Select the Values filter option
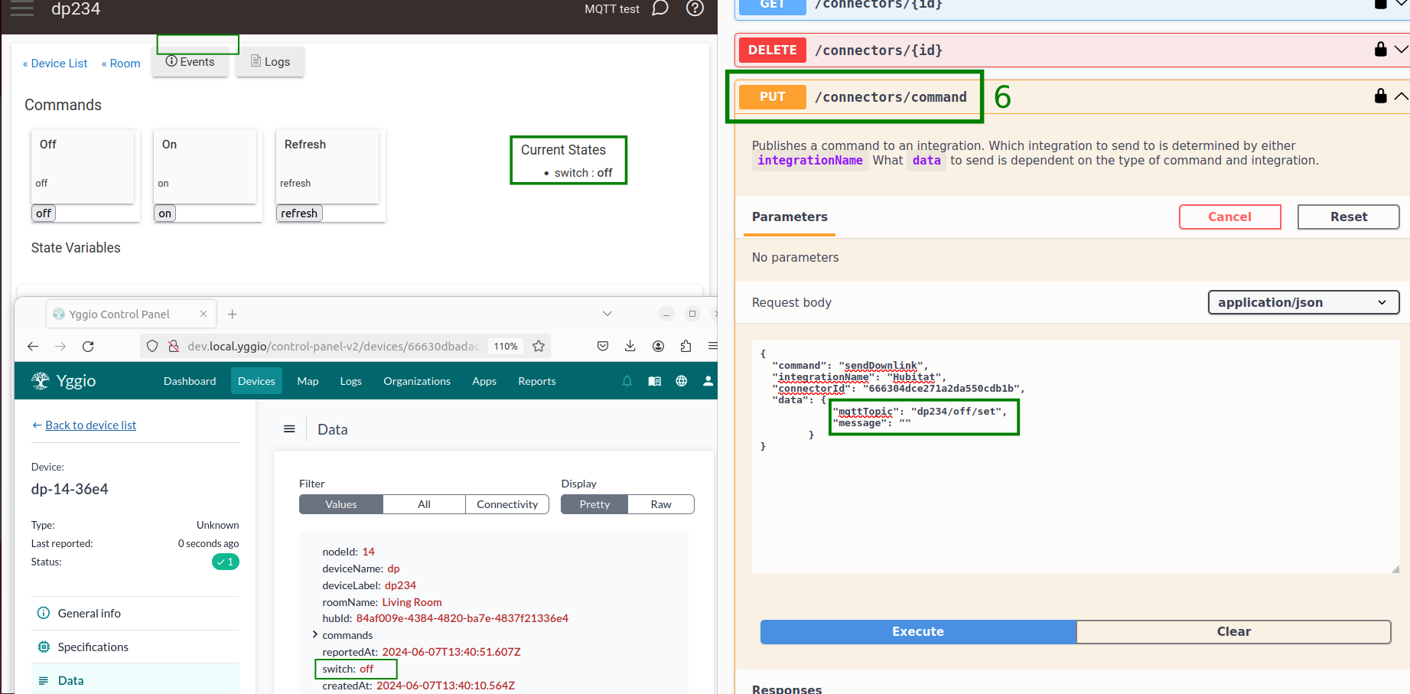 pyautogui.click(x=341, y=504)
